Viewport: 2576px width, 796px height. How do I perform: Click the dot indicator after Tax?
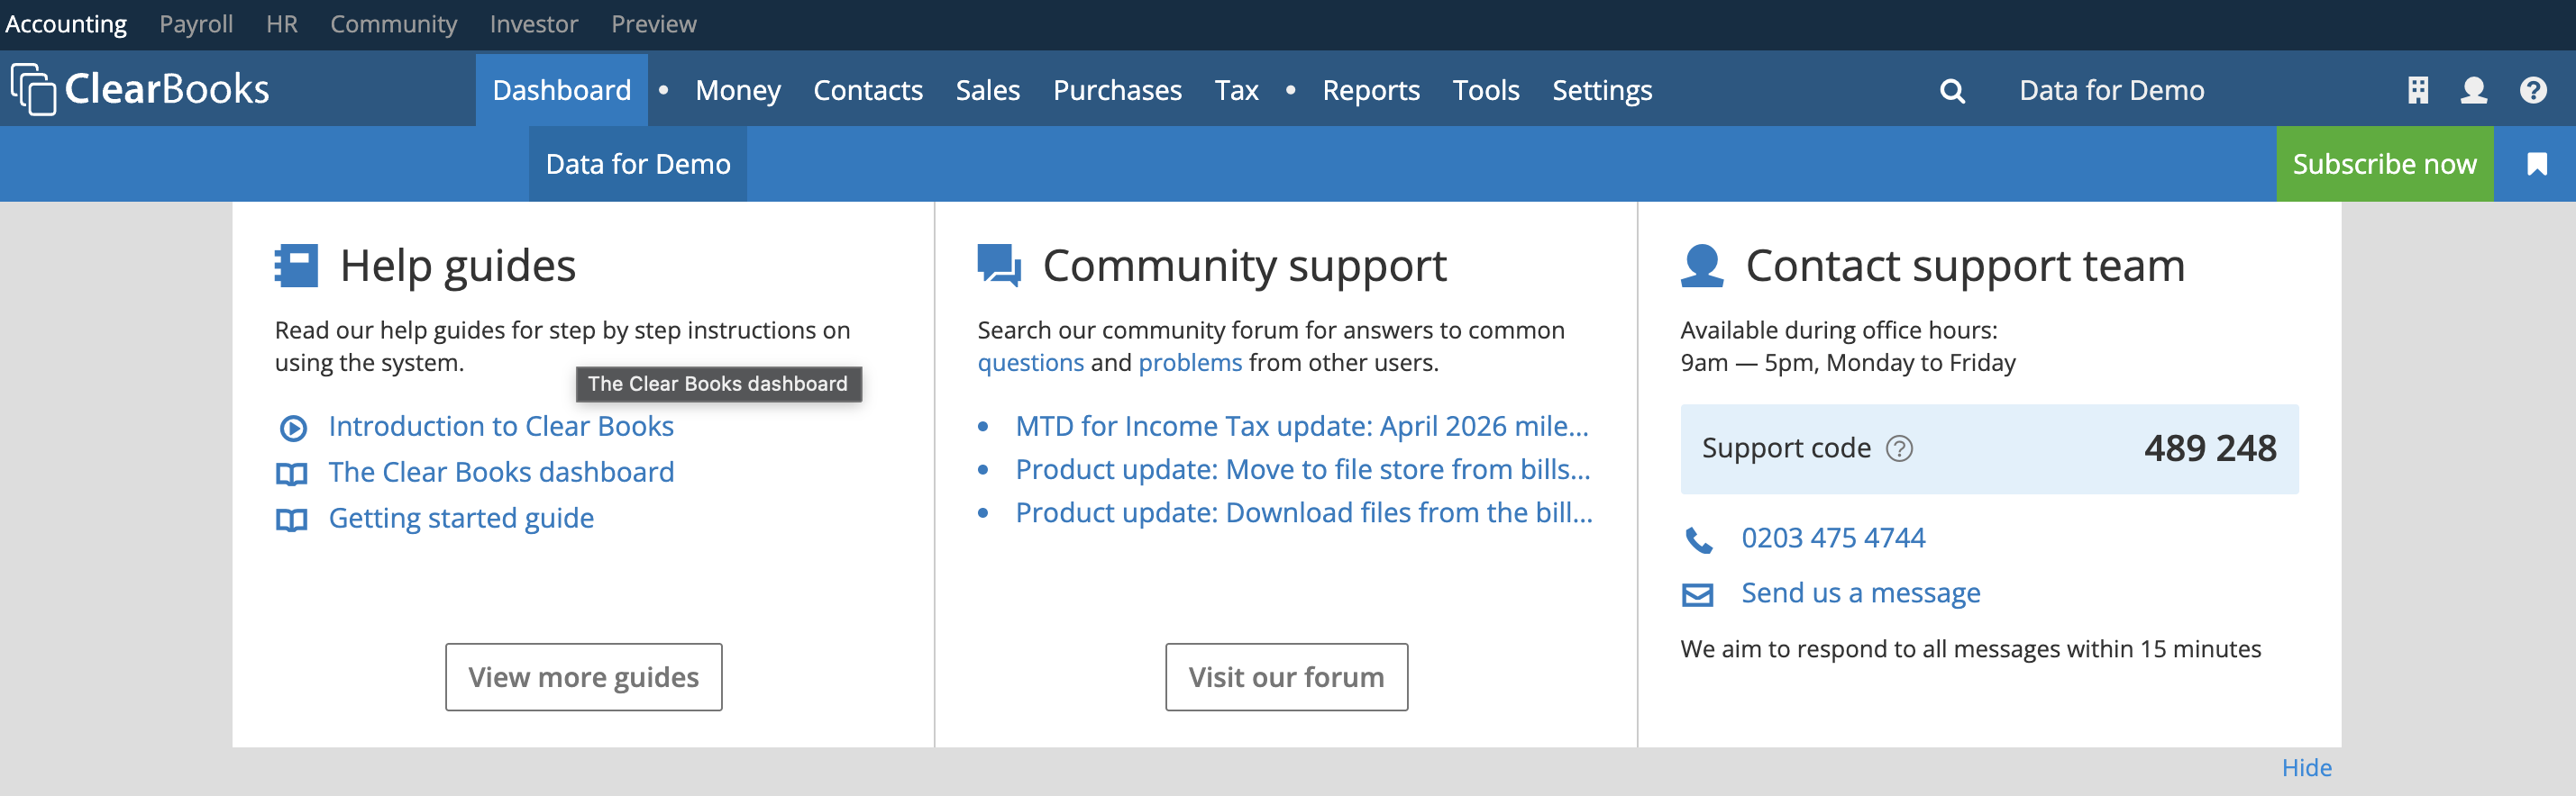pyautogui.click(x=1290, y=90)
